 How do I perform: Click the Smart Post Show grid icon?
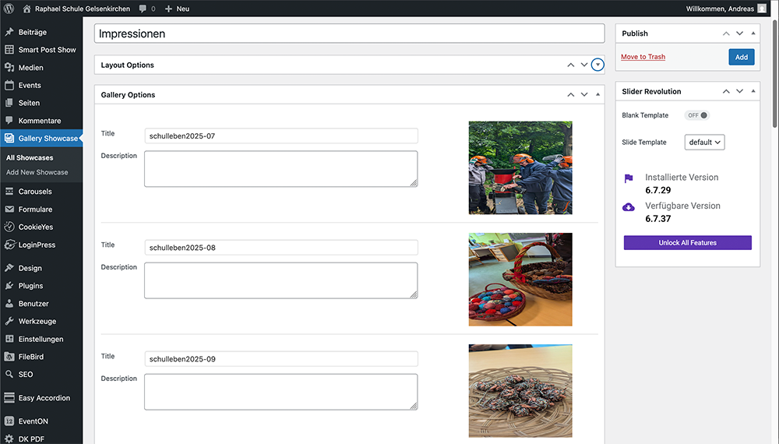(9, 50)
